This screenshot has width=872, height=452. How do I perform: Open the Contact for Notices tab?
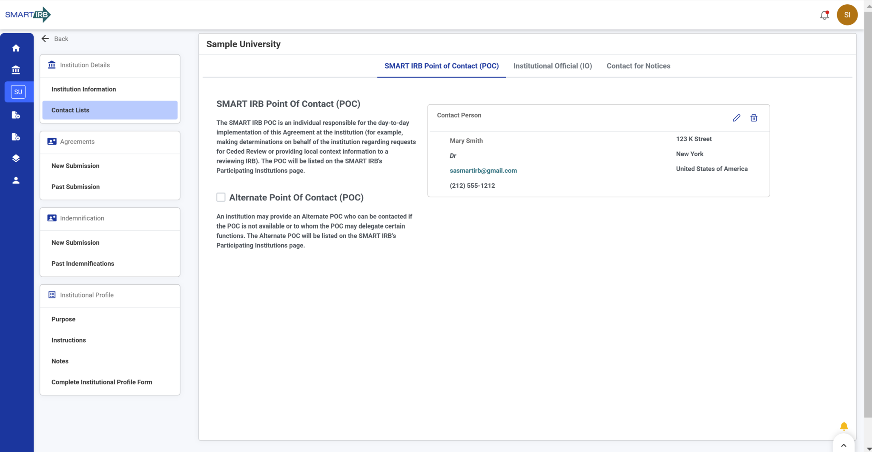coord(638,66)
